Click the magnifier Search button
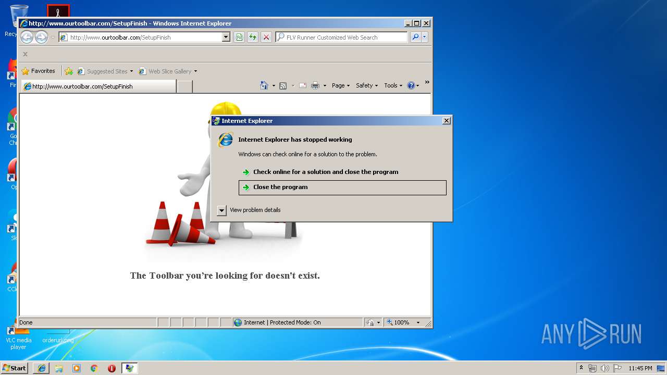The width and height of the screenshot is (667, 375). tap(415, 37)
